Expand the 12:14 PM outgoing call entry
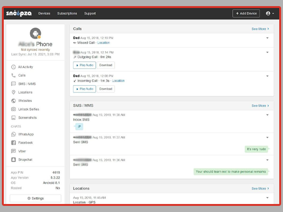The image size is (283, 212). pyautogui.click(x=267, y=52)
